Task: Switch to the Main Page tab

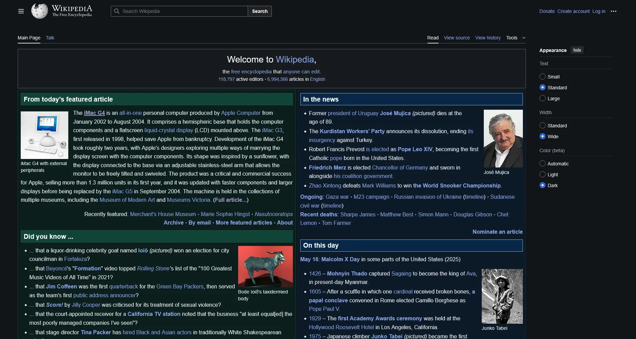Action: (x=29, y=38)
